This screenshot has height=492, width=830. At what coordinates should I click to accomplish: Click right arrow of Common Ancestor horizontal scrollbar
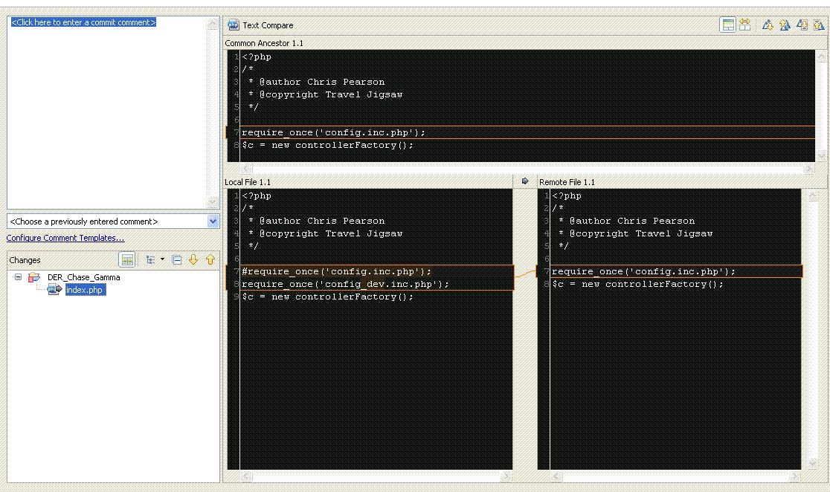pyautogui.click(x=809, y=168)
